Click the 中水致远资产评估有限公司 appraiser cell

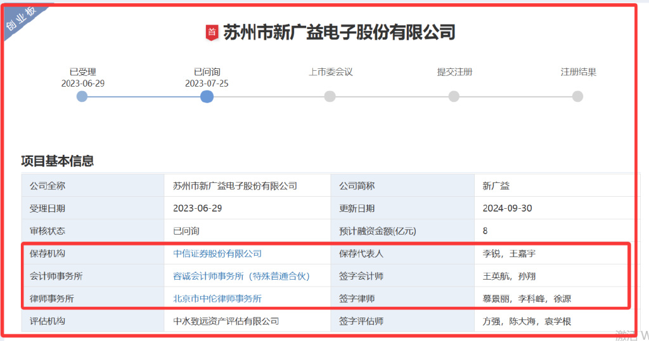[x=226, y=321]
